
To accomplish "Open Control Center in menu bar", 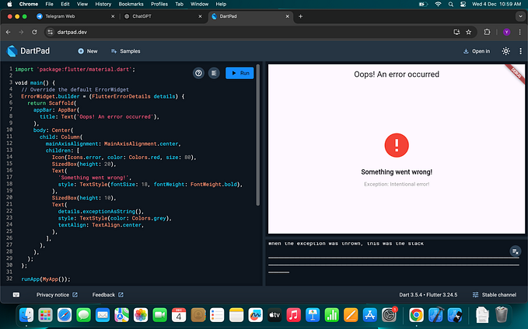I will [x=463, y=4].
